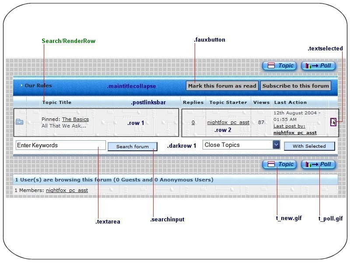Click the bold nightfox_pc_asst last post link
This screenshot has width=350, height=263.
point(295,132)
